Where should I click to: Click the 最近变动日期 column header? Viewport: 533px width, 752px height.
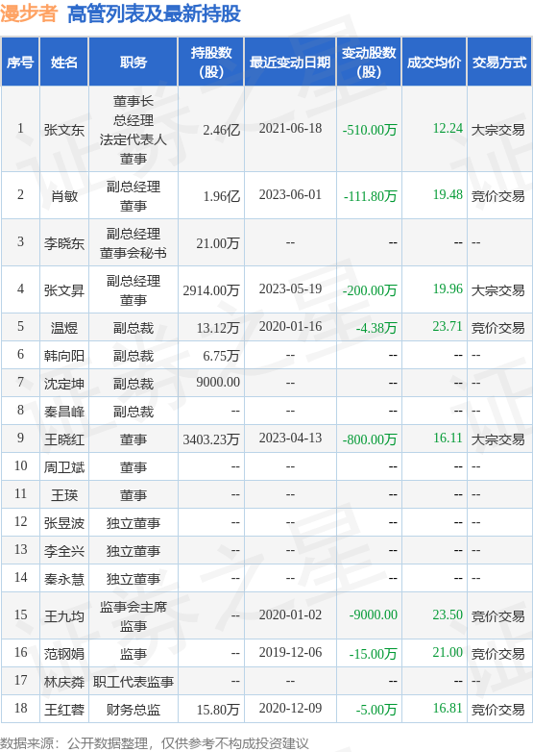pos(290,63)
